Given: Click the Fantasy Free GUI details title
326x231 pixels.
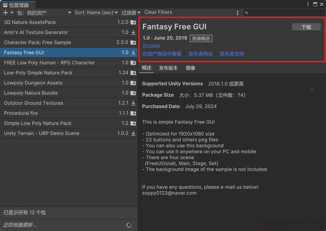Looking at the screenshot, I should click(174, 27).
